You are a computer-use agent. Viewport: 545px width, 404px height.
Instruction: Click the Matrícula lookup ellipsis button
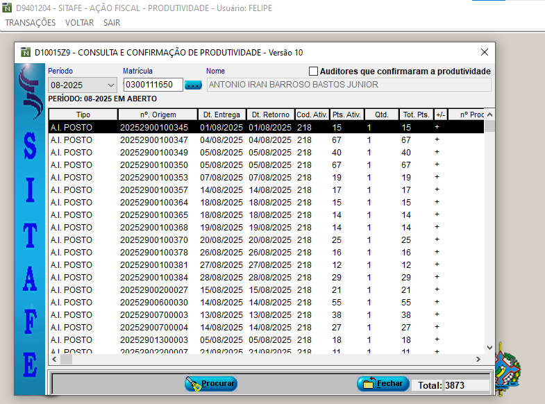[x=193, y=85]
